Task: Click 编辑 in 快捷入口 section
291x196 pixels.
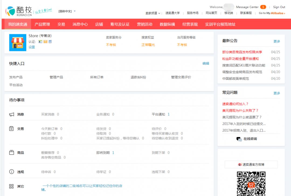Action: 206,64
